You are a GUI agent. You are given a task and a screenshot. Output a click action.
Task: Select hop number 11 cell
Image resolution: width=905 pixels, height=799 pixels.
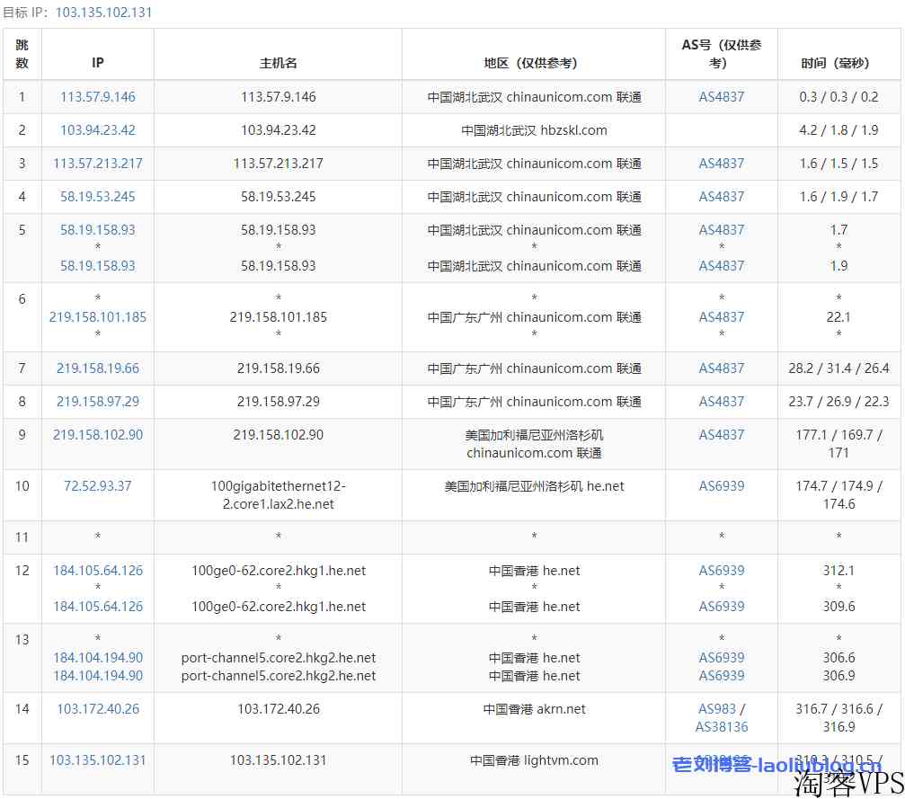click(22, 537)
